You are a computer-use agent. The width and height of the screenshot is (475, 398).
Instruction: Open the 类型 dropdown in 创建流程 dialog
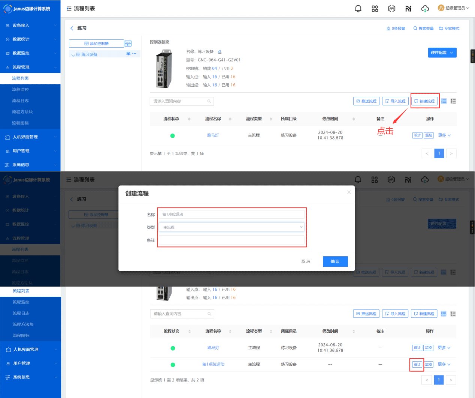pyautogui.click(x=232, y=227)
